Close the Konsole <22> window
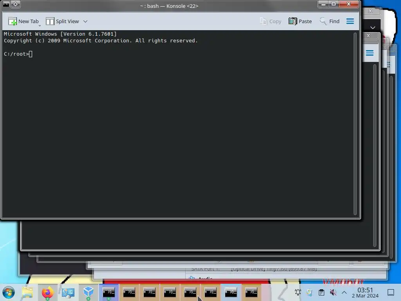Image resolution: width=401 pixels, height=301 pixels. [x=349, y=4]
